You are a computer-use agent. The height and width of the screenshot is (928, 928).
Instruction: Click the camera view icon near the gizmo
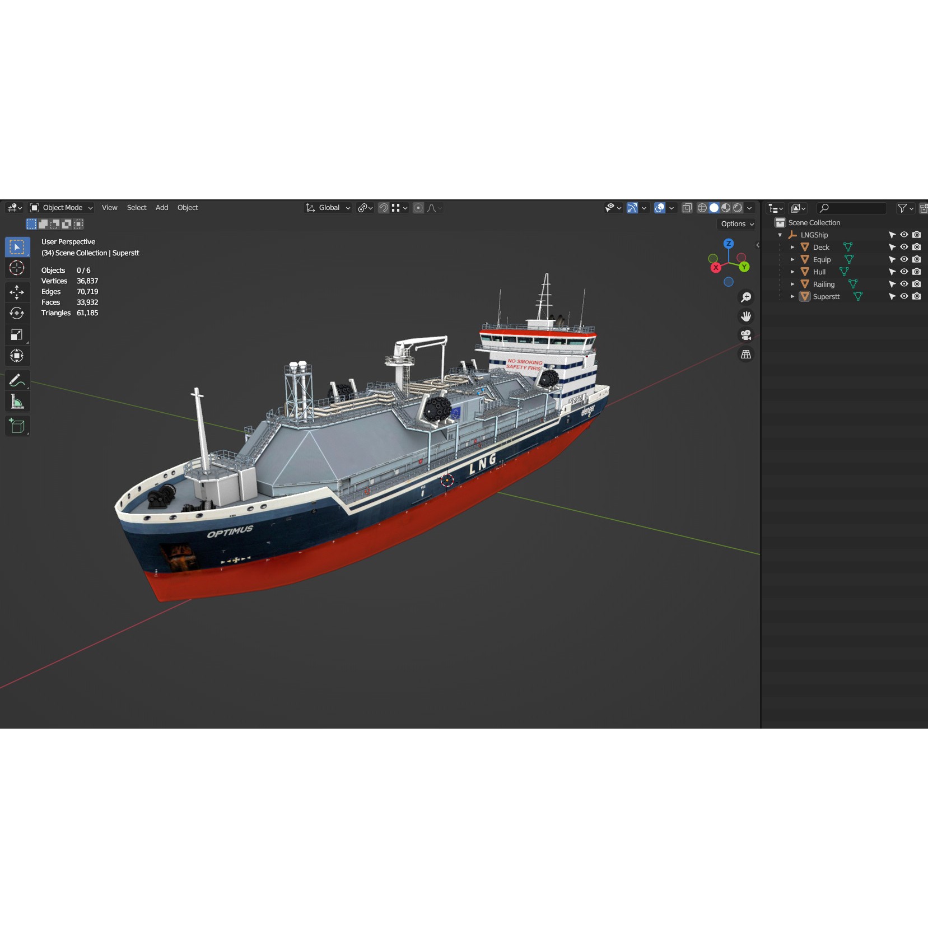click(x=745, y=334)
